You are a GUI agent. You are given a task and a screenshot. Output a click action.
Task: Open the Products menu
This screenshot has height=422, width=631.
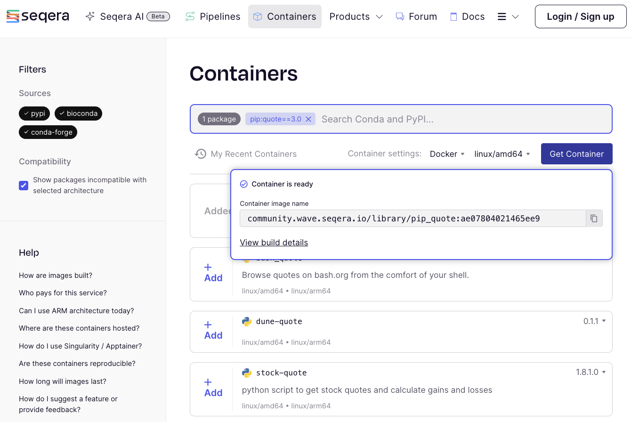(356, 16)
